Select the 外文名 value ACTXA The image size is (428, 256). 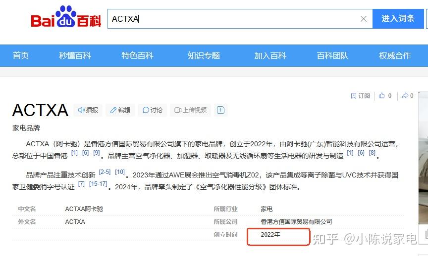(x=75, y=222)
